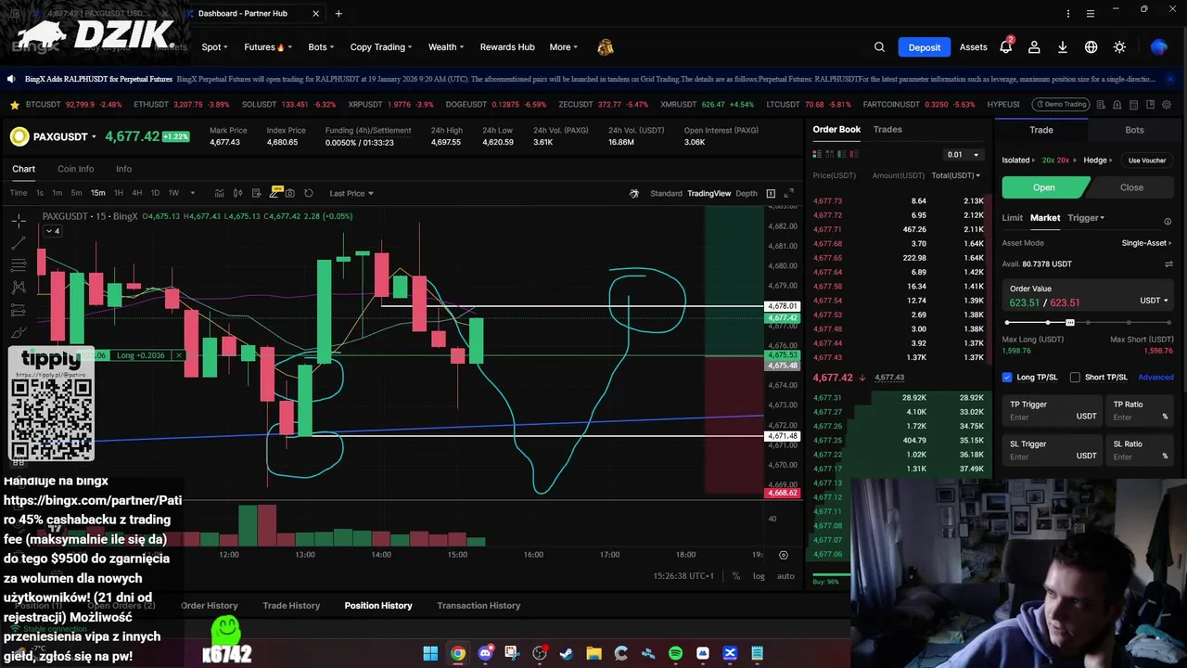Click the download app icon
Screen dimensions: 1187x668
click(1063, 47)
